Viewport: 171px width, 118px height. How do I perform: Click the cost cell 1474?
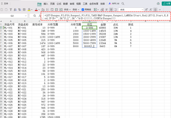pos(40,43)
